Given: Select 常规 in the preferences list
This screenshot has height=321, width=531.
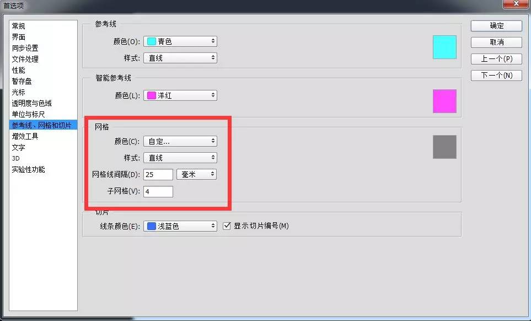Looking at the screenshot, I should 19,26.
